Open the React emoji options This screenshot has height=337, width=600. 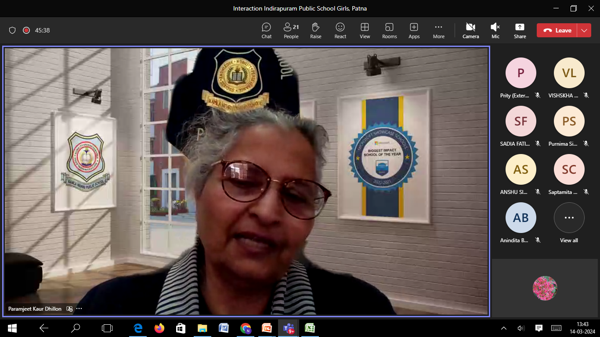[x=340, y=30]
